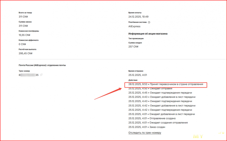
Task: Open the Отследить по трек-номеру link
Action: click(145, 133)
